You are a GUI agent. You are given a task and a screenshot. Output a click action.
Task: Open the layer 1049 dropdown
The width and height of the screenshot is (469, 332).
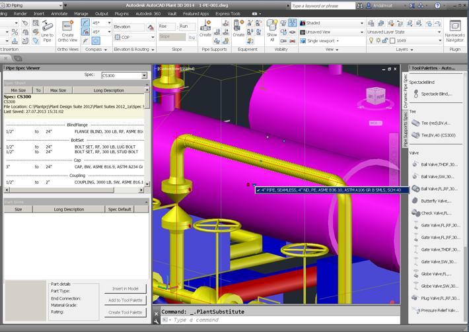tap(439, 40)
